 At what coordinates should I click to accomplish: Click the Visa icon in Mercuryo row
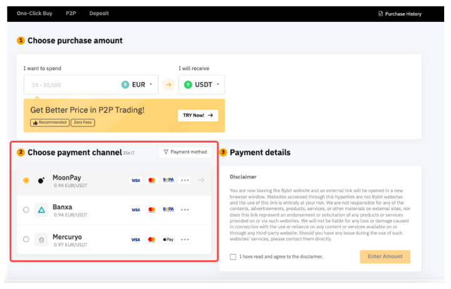(136, 240)
